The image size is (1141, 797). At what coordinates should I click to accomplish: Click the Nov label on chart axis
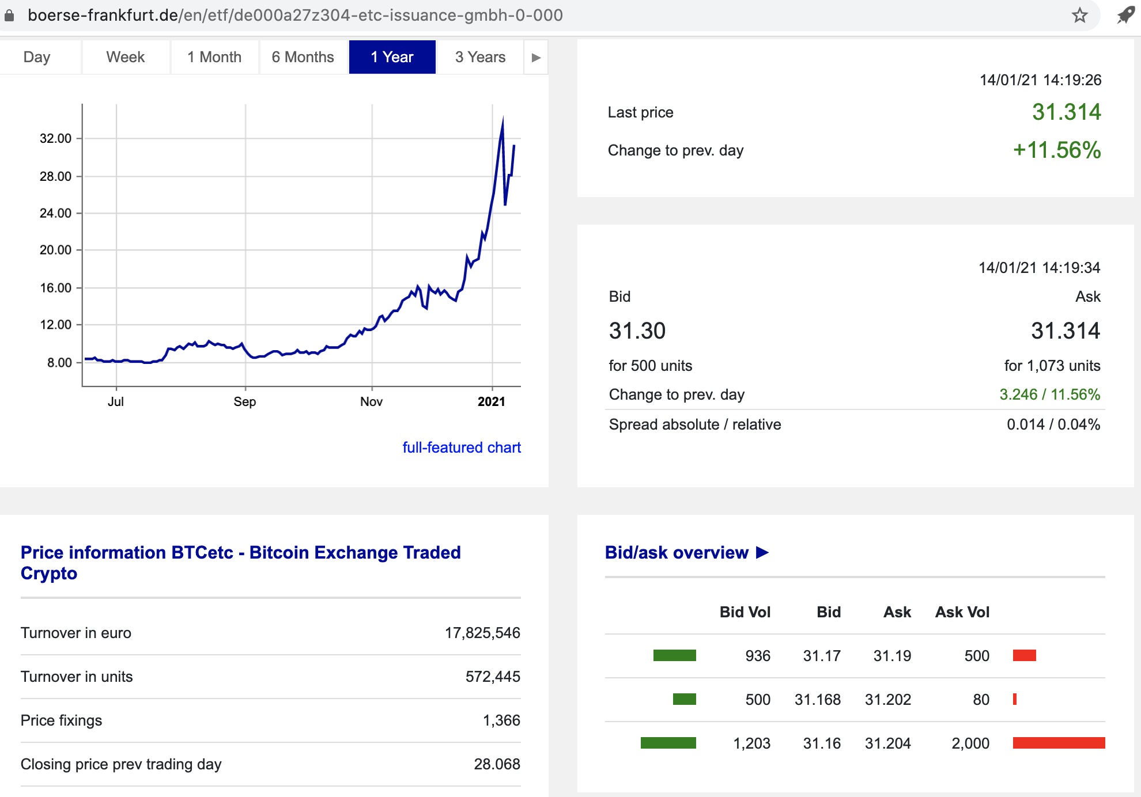click(371, 401)
